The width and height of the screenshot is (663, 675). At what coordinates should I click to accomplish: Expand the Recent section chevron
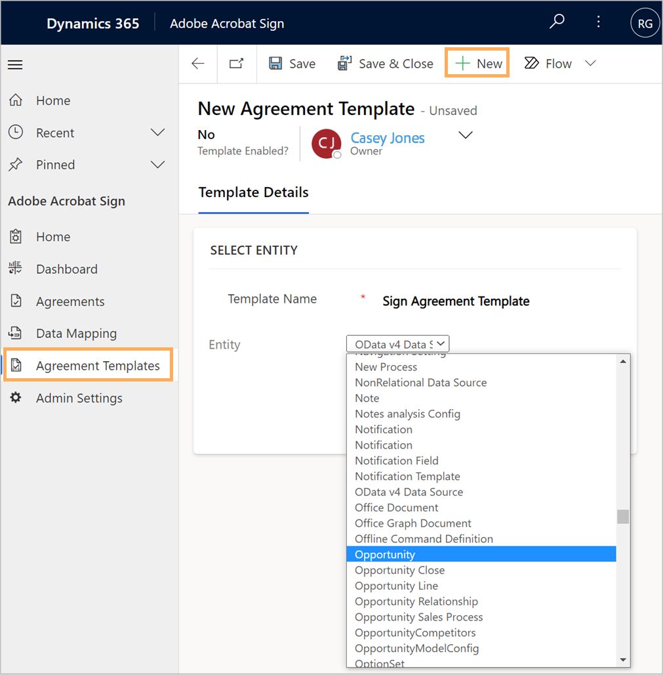pyautogui.click(x=158, y=132)
